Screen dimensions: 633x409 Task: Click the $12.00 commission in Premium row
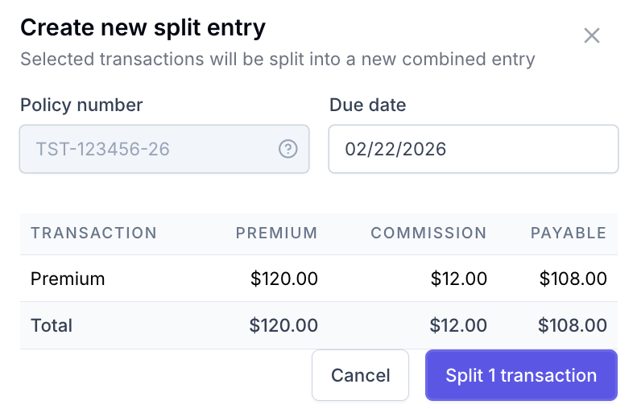coord(458,279)
